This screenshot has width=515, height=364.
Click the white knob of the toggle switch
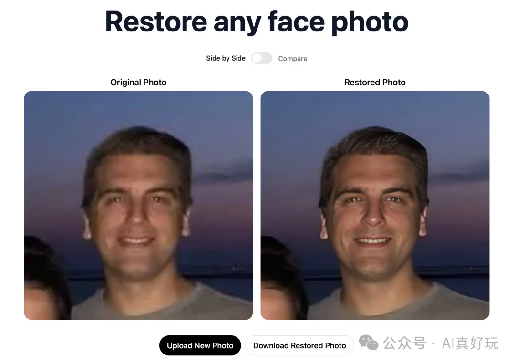257,58
